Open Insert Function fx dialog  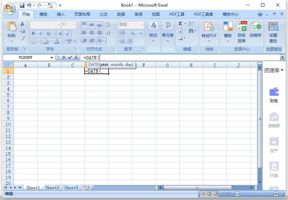[76, 57]
